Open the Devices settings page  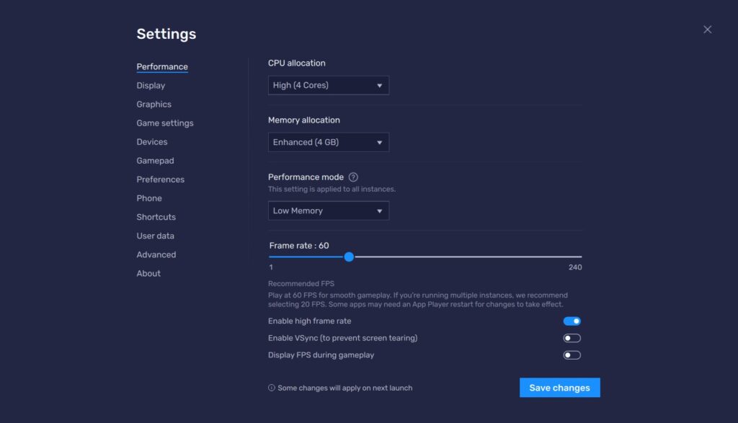tap(151, 141)
